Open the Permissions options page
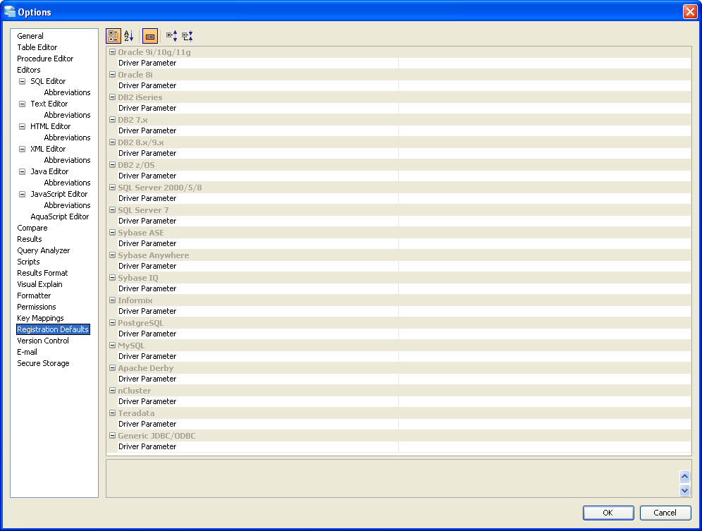Image resolution: width=702 pixels, height=531 pixels. [x=36, y=307]
